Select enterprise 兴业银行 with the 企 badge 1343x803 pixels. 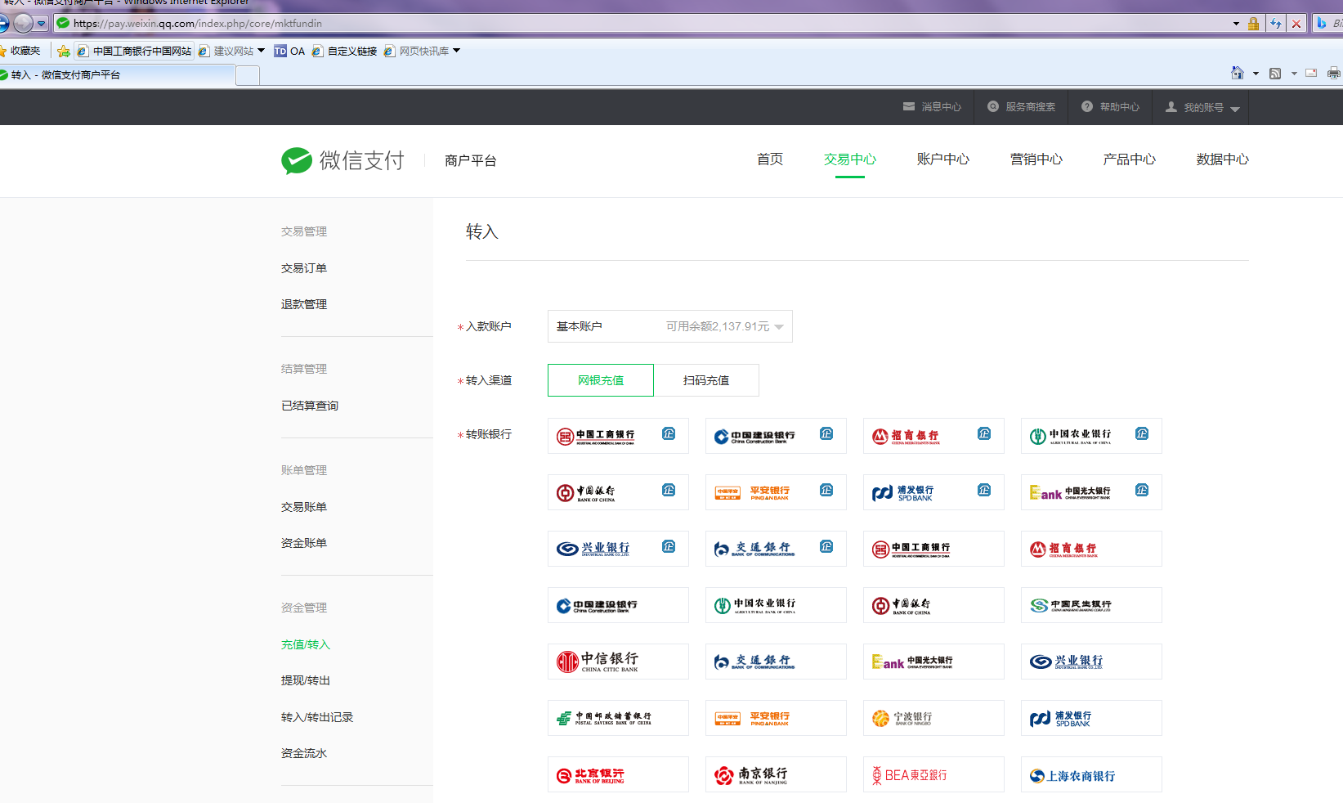(618, 549)
